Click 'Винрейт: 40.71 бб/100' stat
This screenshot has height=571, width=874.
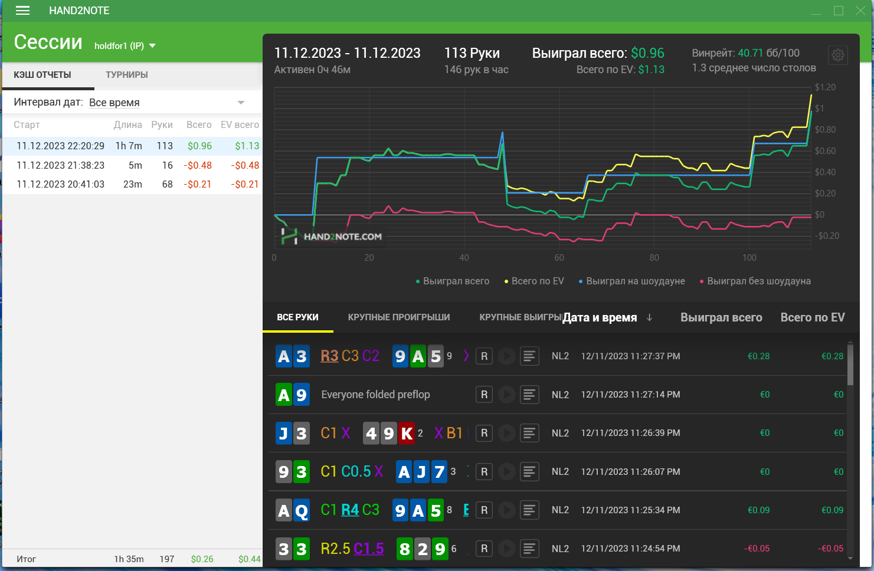[x=745, y=53]
